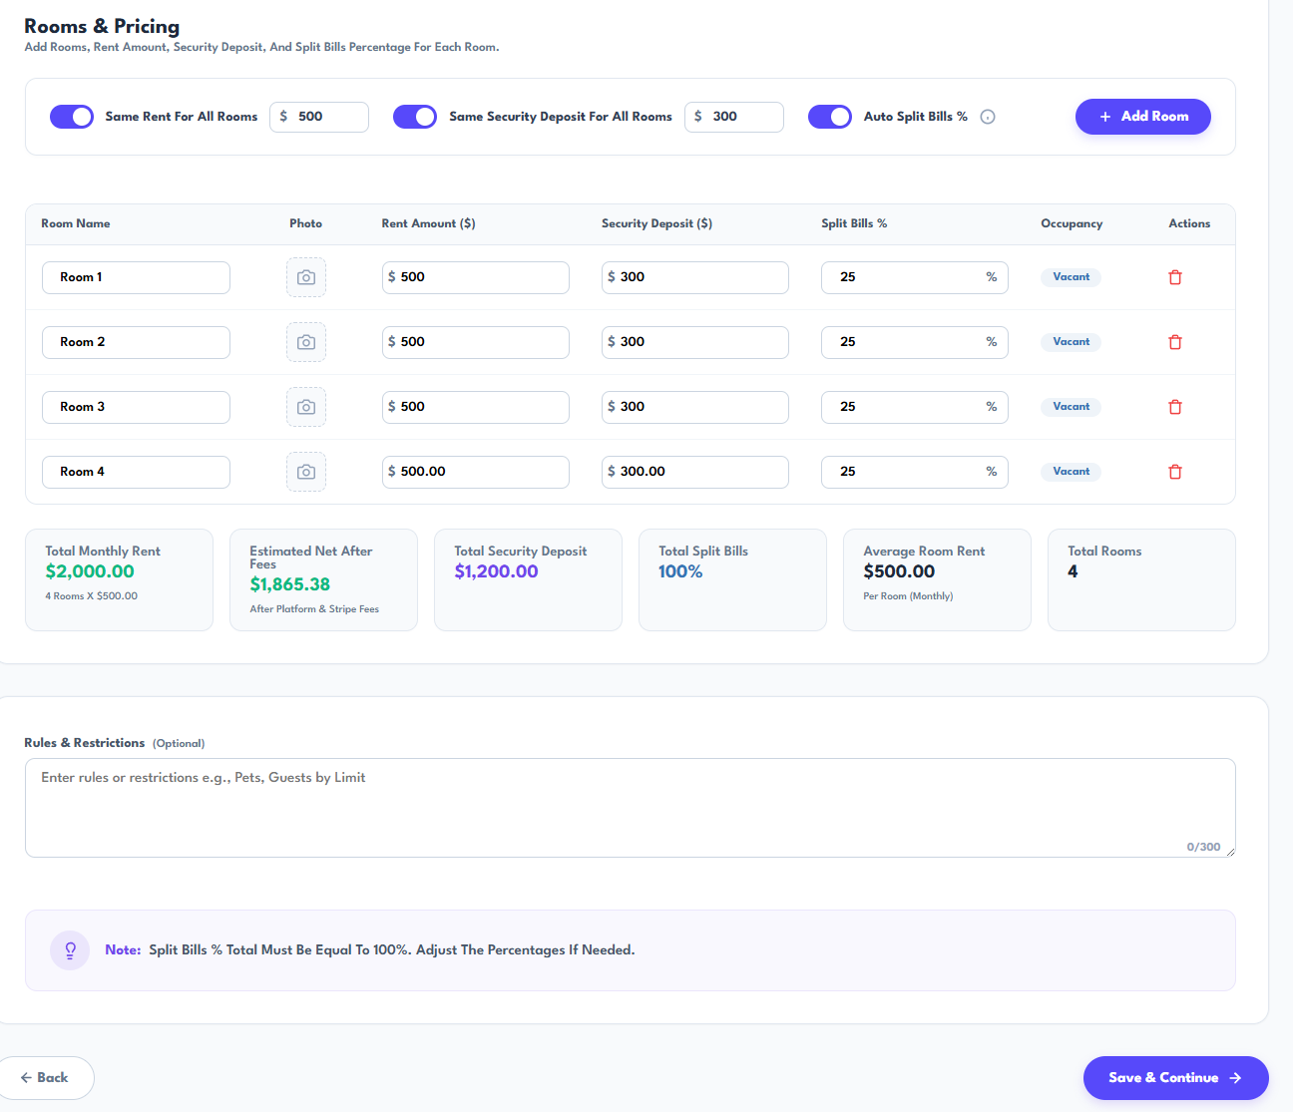1293x1112 pixels.
Task: Click the Rooms & Pricing heading
Action: tap(102, 26)
